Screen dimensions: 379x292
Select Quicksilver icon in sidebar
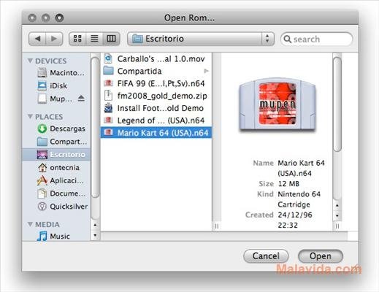pos(42,207)
